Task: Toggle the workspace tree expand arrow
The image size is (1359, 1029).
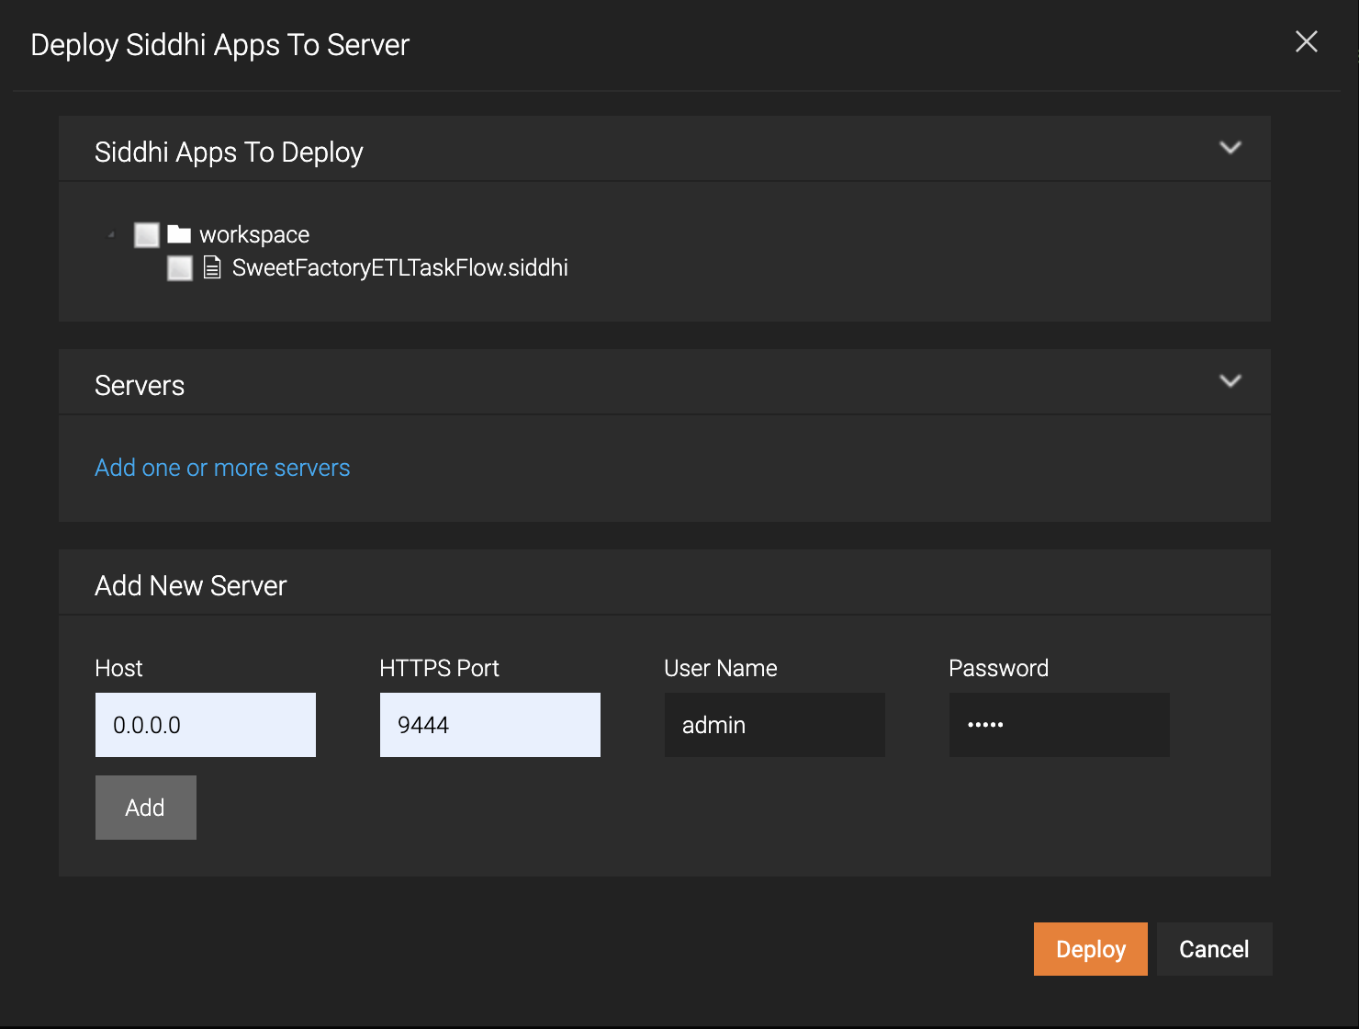Action: point(111,235)
